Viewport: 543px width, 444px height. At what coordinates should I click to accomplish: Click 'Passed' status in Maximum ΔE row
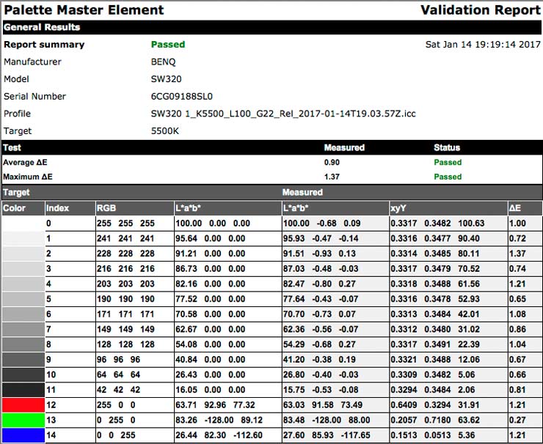tap(448, 177)
